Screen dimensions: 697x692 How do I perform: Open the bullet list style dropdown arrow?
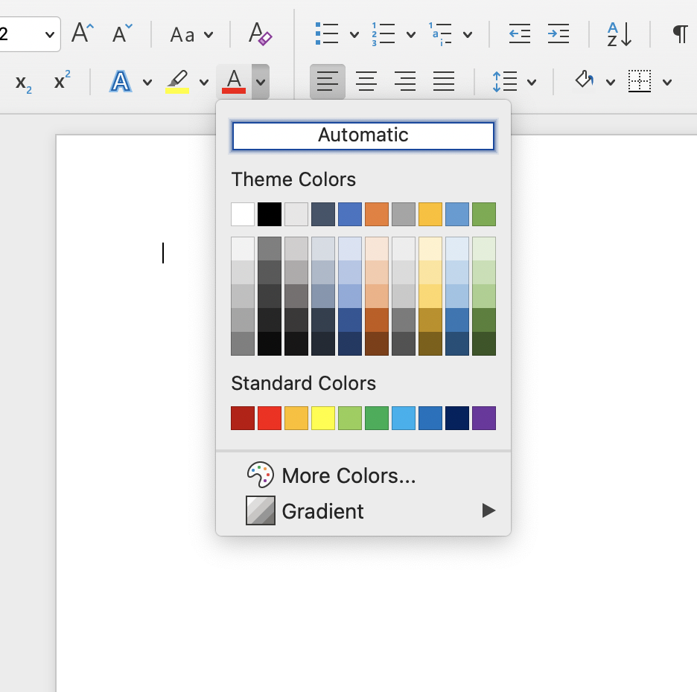coord(354,34)
